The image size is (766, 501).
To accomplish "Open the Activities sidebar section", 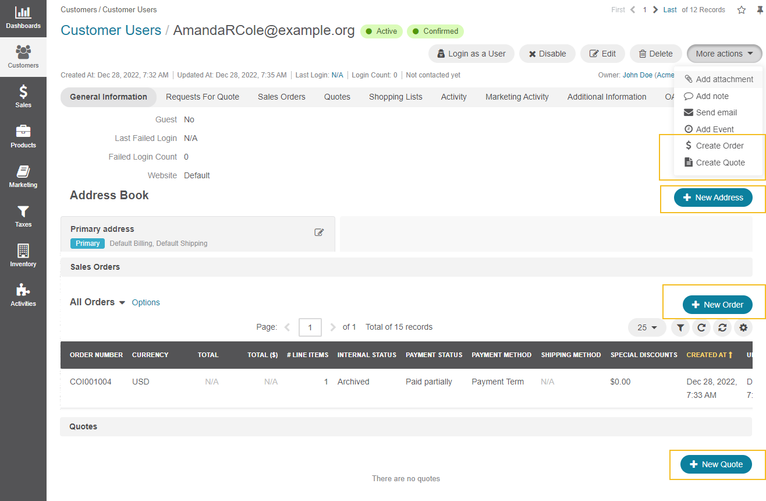I will click(23, 295).
